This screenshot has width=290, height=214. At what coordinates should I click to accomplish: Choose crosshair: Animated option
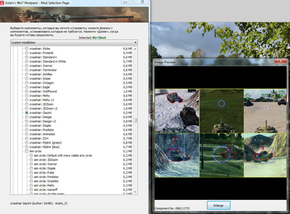tap(27, 134)
